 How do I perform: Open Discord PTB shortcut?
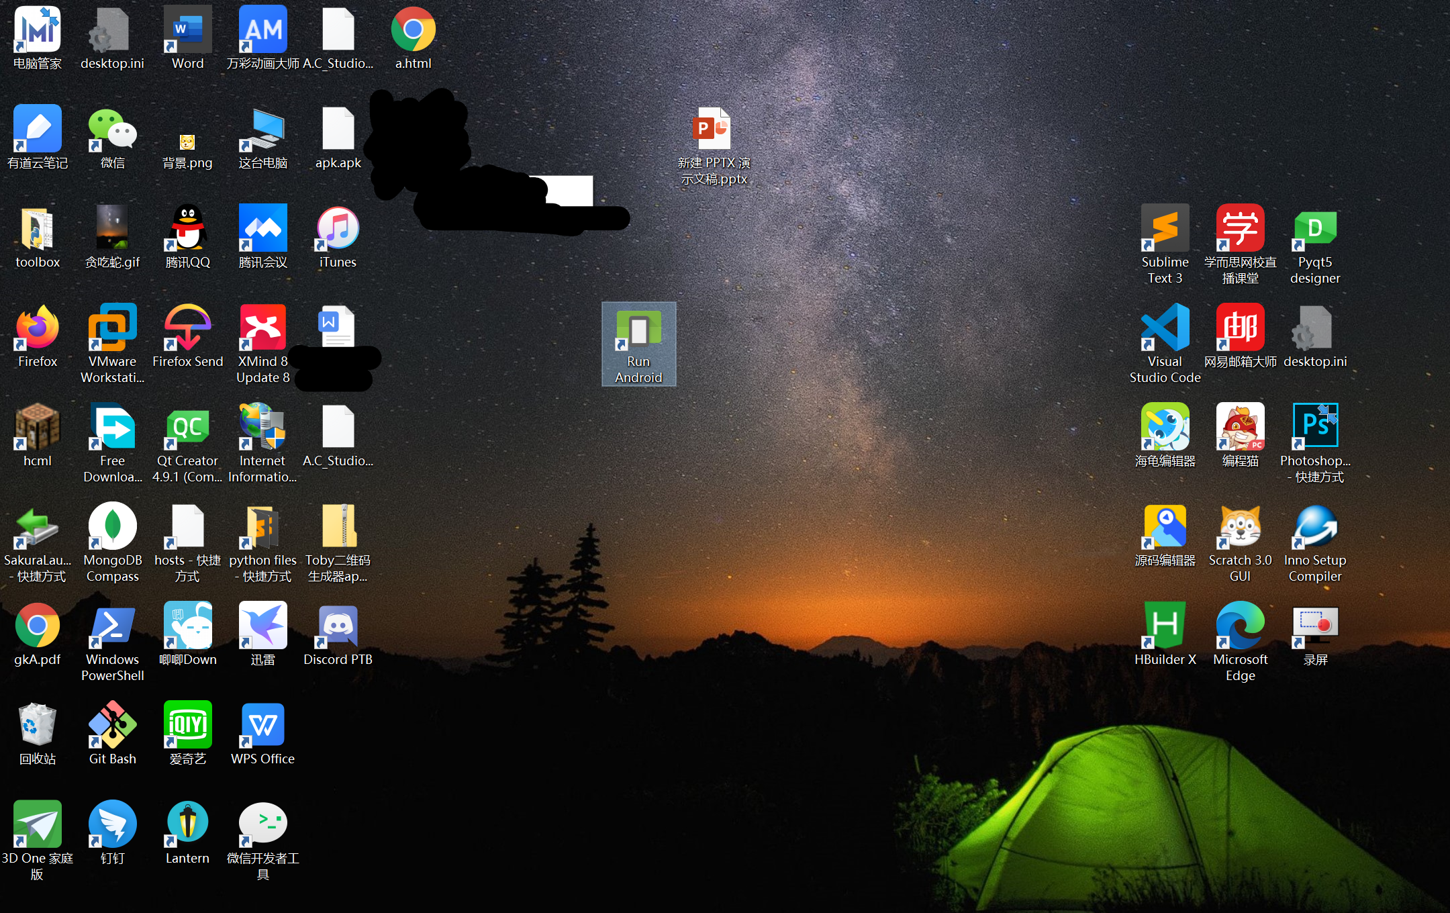[338, 634]
